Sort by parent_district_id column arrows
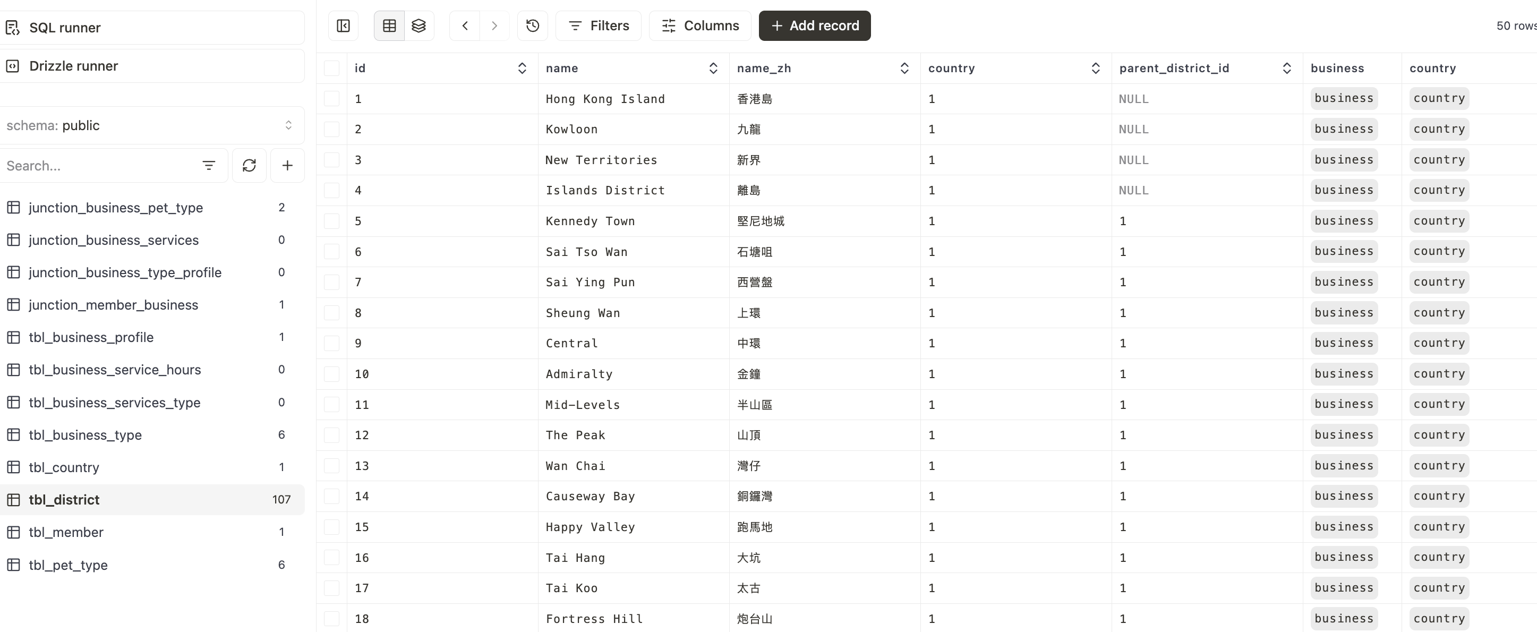This screenshot has width=1537, height=632. pos(1286,68)
